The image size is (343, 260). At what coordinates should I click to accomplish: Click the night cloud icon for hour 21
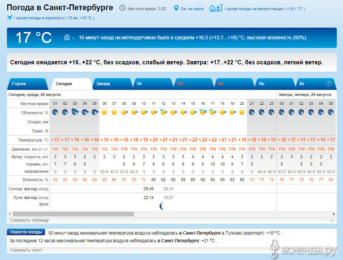coord(252,112)
